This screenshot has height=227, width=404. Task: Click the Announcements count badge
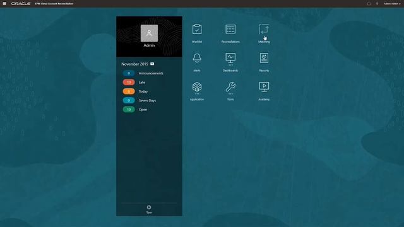(x=129, y=73)
